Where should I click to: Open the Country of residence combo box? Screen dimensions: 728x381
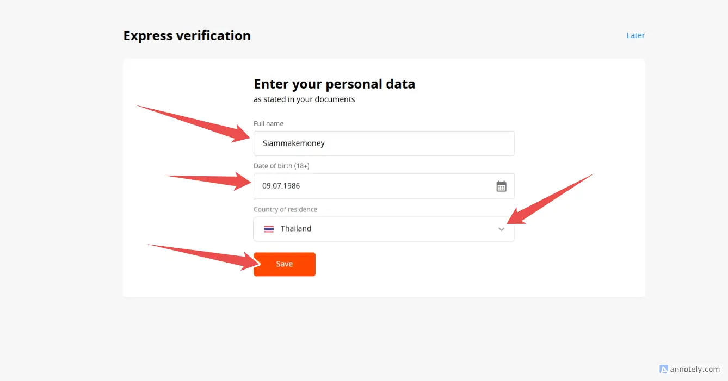[384, 229]
